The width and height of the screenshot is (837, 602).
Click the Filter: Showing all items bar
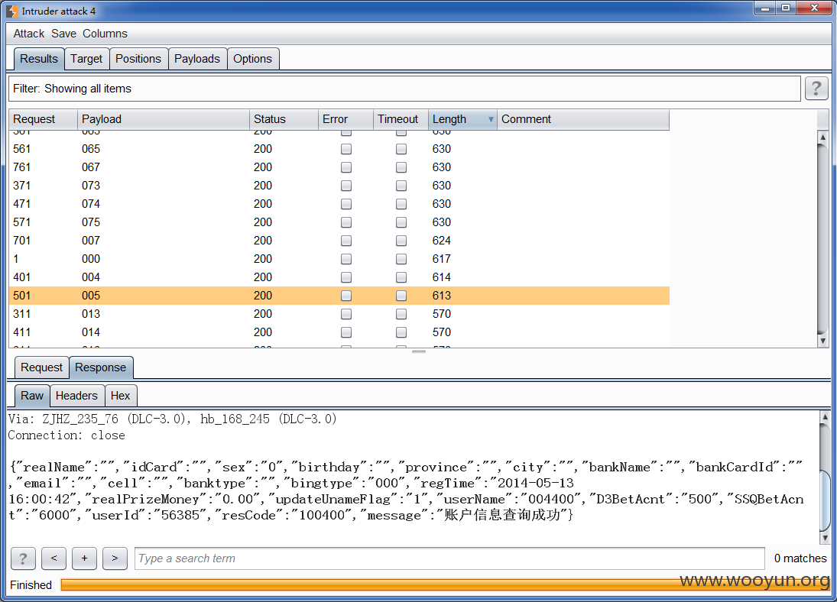[x=404, y=89]
